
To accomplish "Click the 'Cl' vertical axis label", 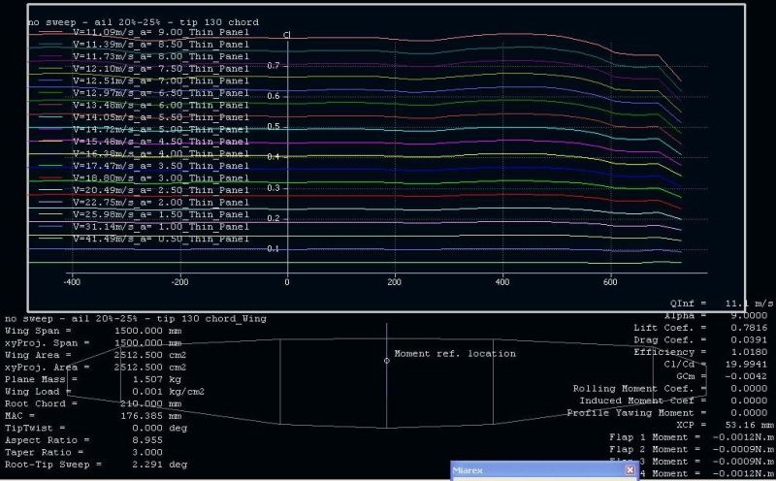I will (286, 35).
